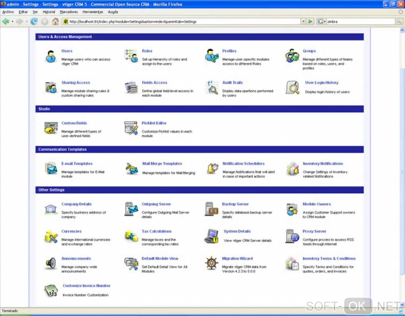Open the System Details computer icon
Screen dimensions: 405x316
point(212,236)
